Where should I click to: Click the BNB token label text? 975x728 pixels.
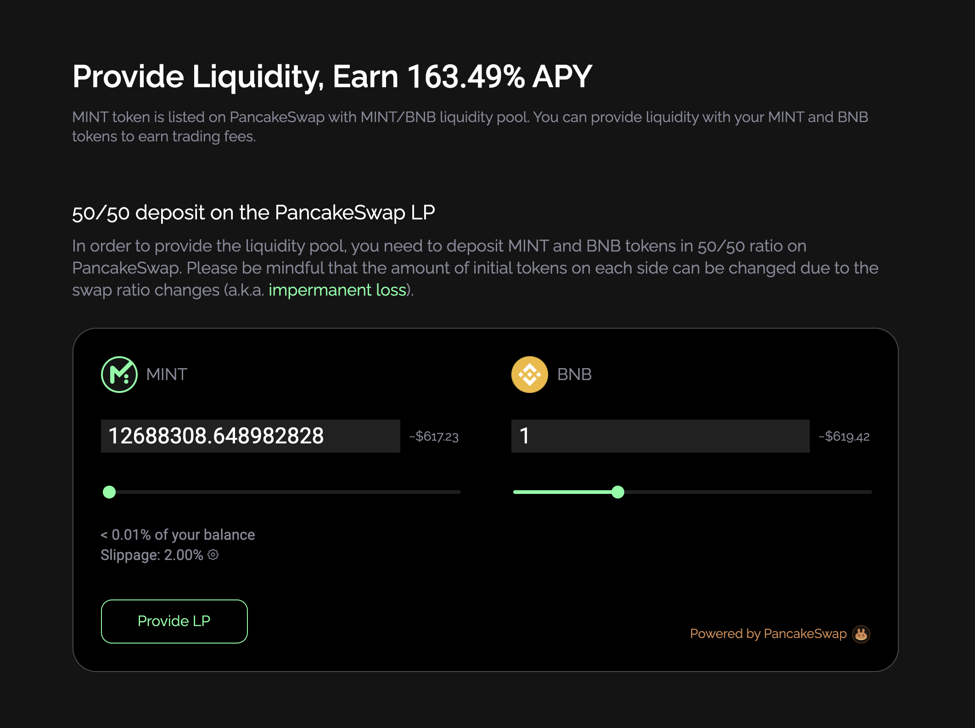click(574, 375)
